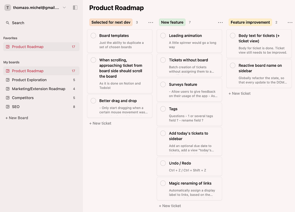Click the board icon beside Competitors
295x212 pixels.
point(8,98)
